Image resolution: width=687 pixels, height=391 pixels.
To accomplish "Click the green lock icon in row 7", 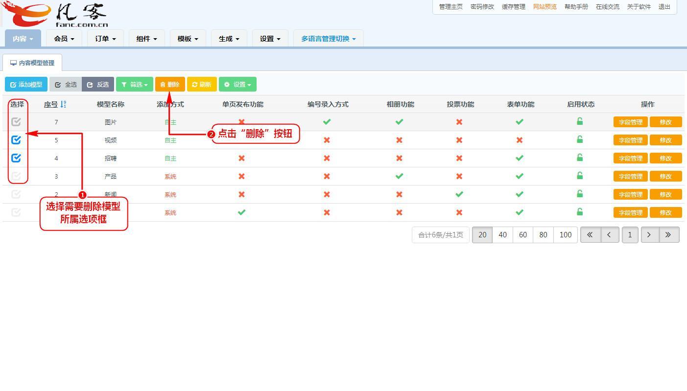I will click(580, 121).
